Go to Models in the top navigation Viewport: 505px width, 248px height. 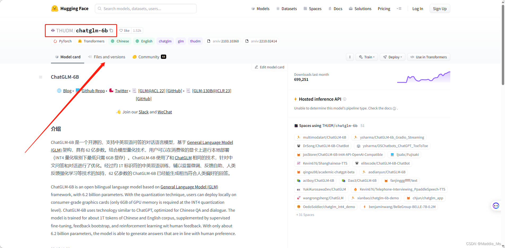[x=260, y=8]
